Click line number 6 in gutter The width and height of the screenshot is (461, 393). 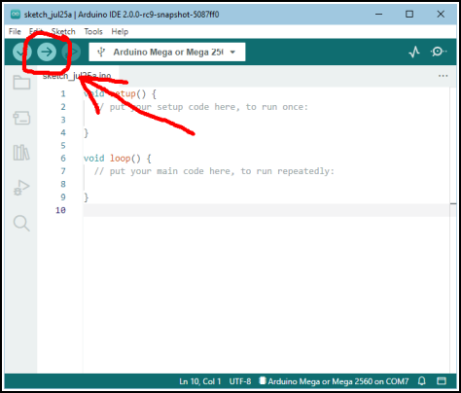point(63,159)
